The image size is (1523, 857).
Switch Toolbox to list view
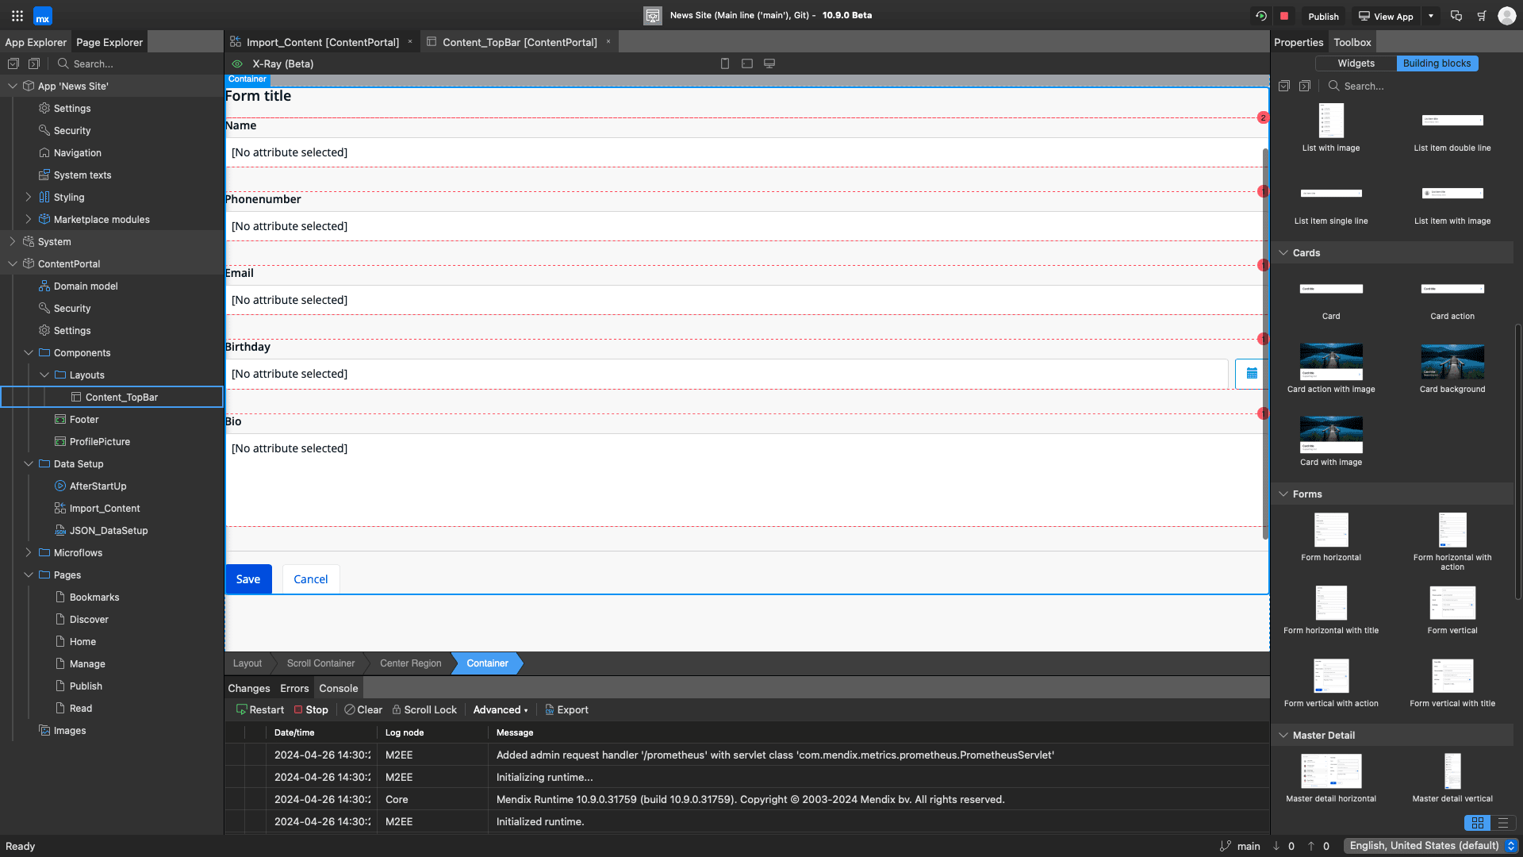(x=1502, y=823)
